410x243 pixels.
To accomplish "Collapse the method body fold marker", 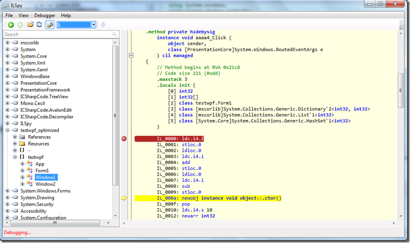I will pyautogui.click(x=131, y=55).
